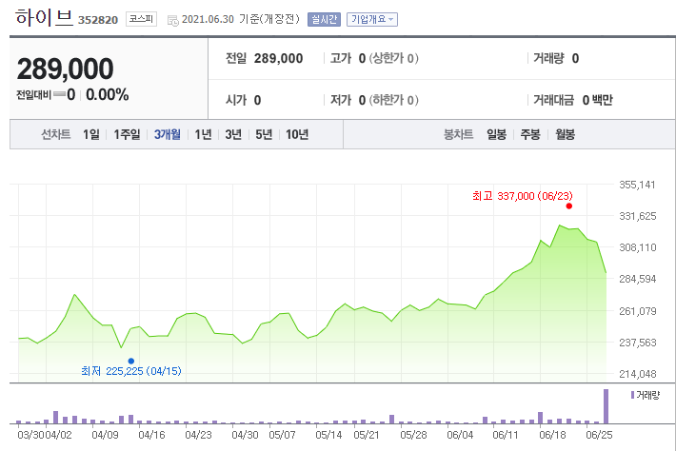Screen dimensions: 676x451
Task: Click the 전일 289,000 value
Action: coord(278,58)
